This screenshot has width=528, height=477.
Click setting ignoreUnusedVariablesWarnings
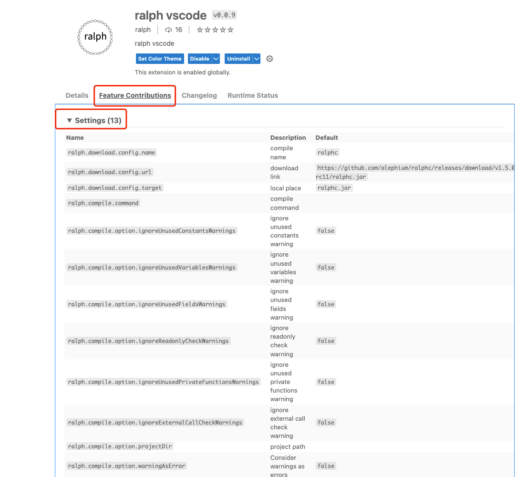152,268
